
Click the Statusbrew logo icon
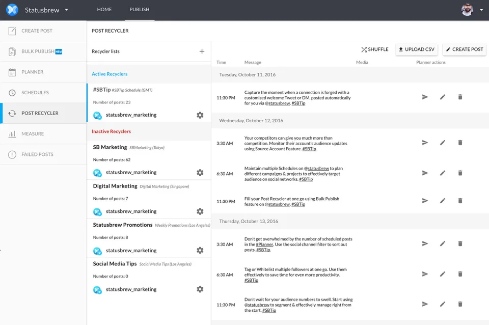point(12,10)
